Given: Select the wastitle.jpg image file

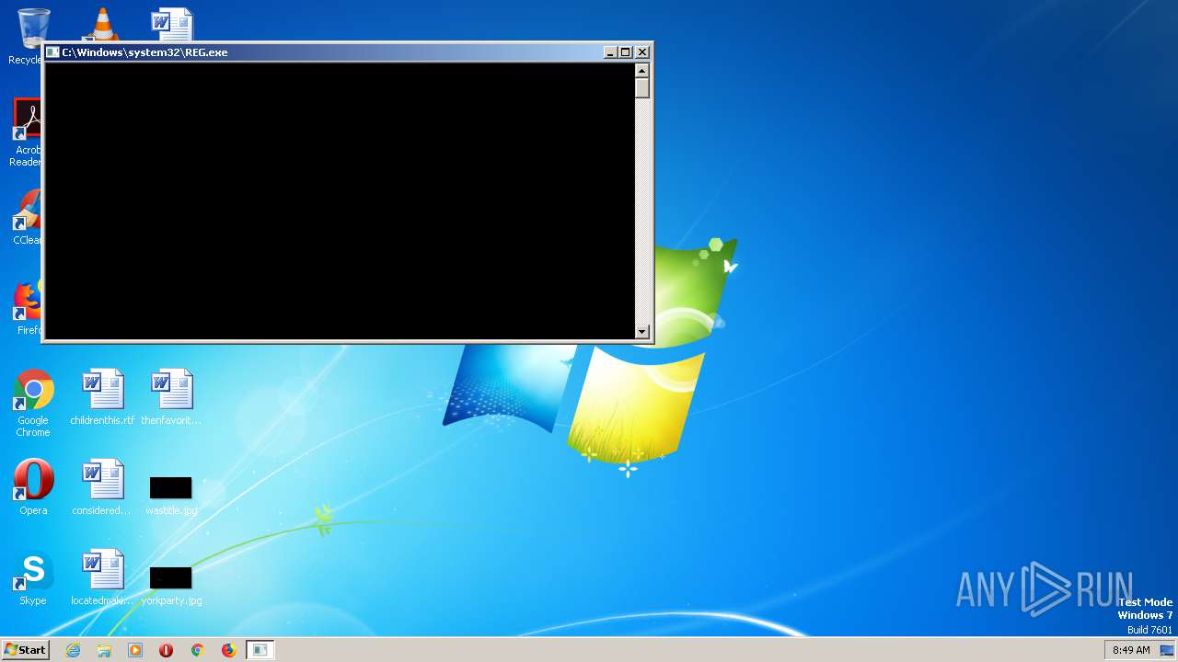Looking at the screenshot, I should tap(171, 495).
